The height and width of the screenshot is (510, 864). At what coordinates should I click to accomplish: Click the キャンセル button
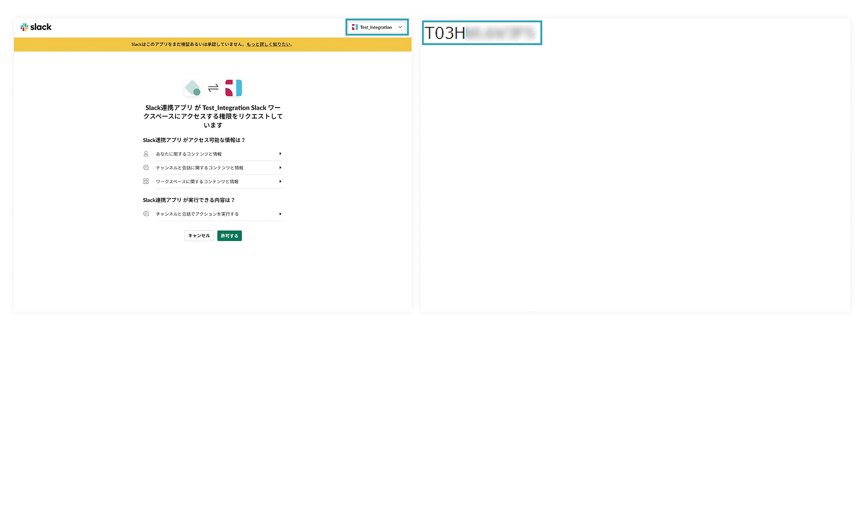[x=199, y=236]
